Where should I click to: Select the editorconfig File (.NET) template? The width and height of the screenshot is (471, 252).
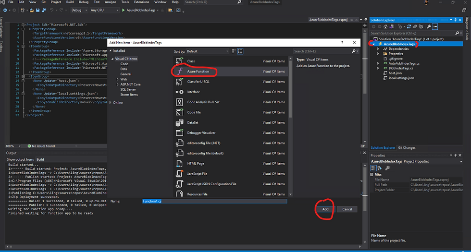click(230, 143)
